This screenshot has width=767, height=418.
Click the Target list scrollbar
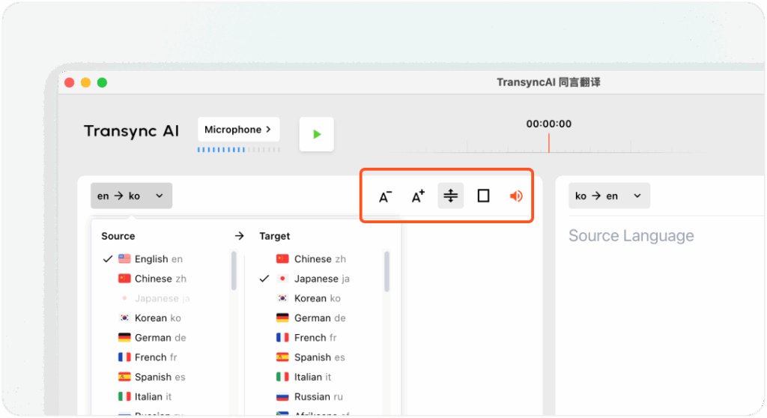click(387, 271)
